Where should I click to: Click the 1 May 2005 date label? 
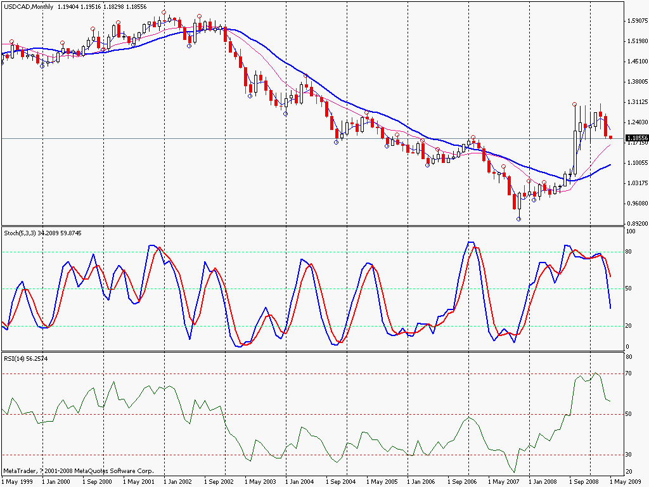tap(382, 482)
